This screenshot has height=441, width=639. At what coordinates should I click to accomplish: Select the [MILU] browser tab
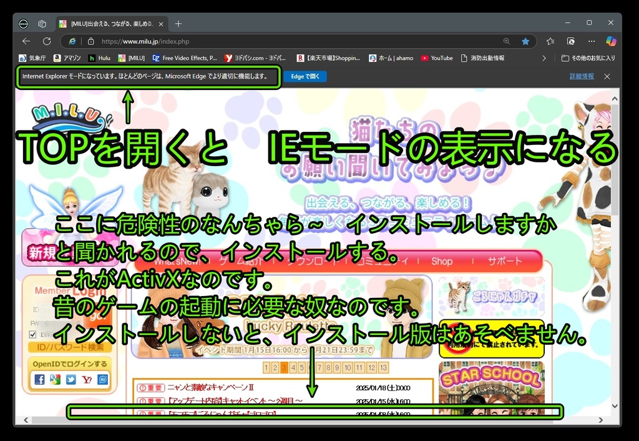[x=111, y=24]
